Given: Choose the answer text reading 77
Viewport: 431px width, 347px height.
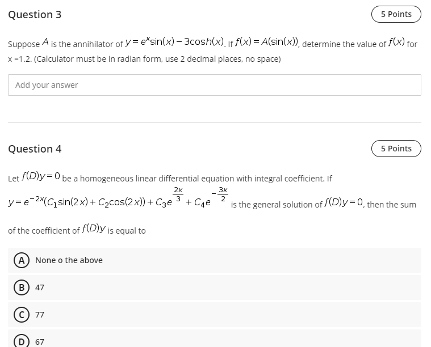Looking at the screenshot, I should (40, 315).
